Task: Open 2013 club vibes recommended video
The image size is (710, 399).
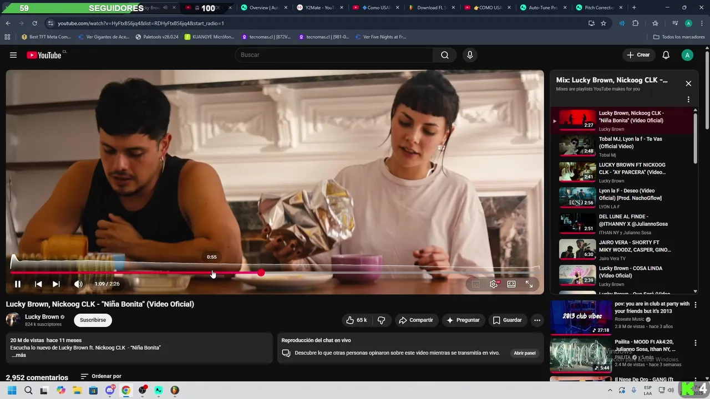Action: click(581, 317)
